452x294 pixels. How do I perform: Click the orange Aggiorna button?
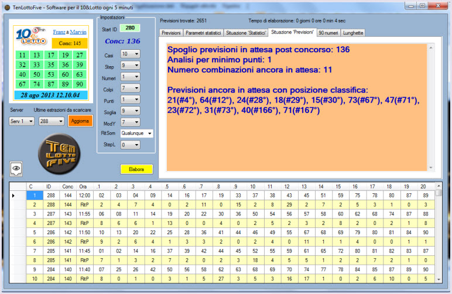click(80, 121)
